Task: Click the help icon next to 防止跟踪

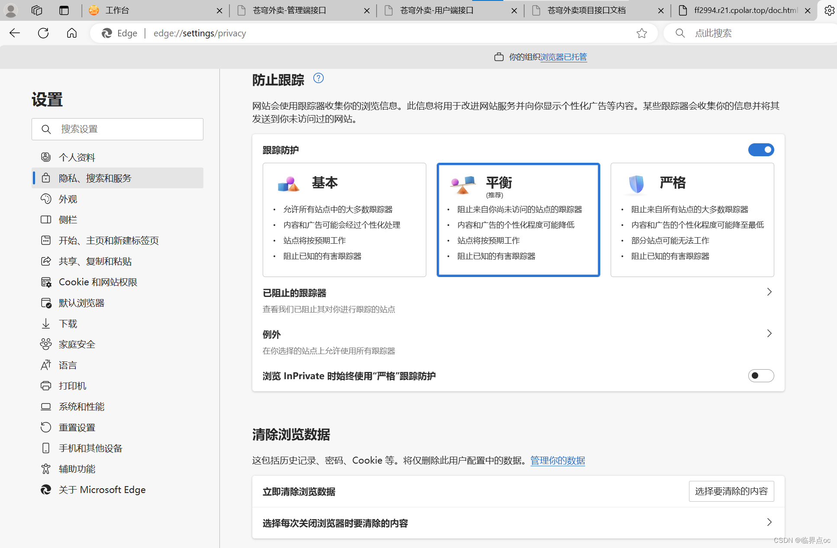Action: [x=318, y=78]
